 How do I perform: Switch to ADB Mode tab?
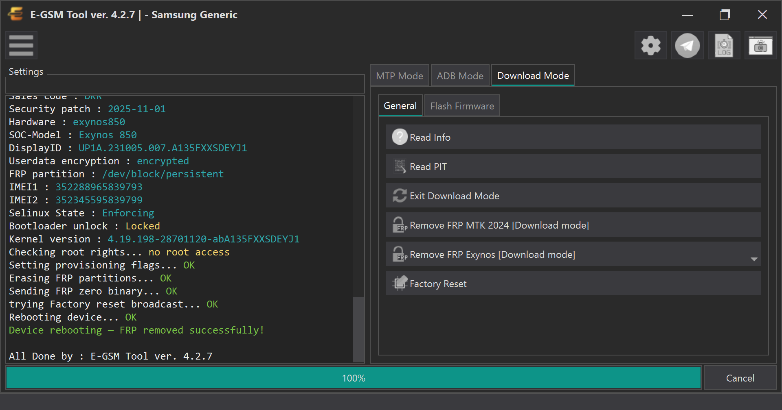pyautogui.click(x=460, y=76)
